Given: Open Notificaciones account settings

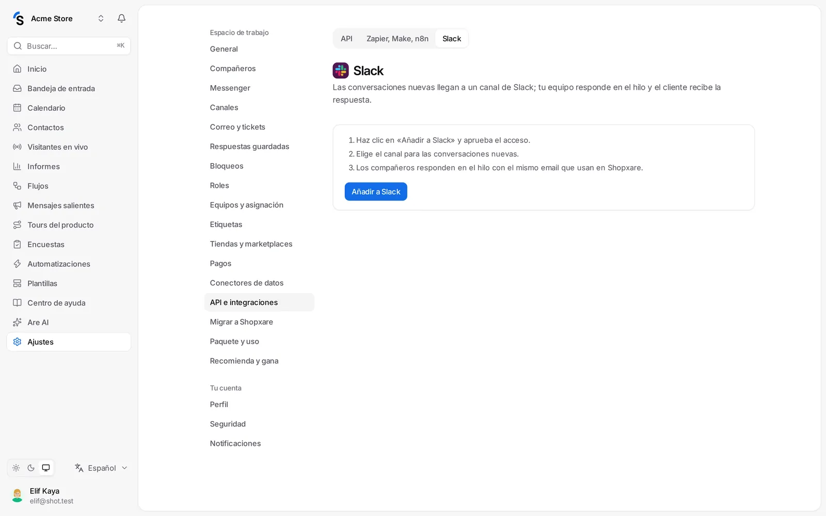Looking at the screenshot, I should coord(259,444).
